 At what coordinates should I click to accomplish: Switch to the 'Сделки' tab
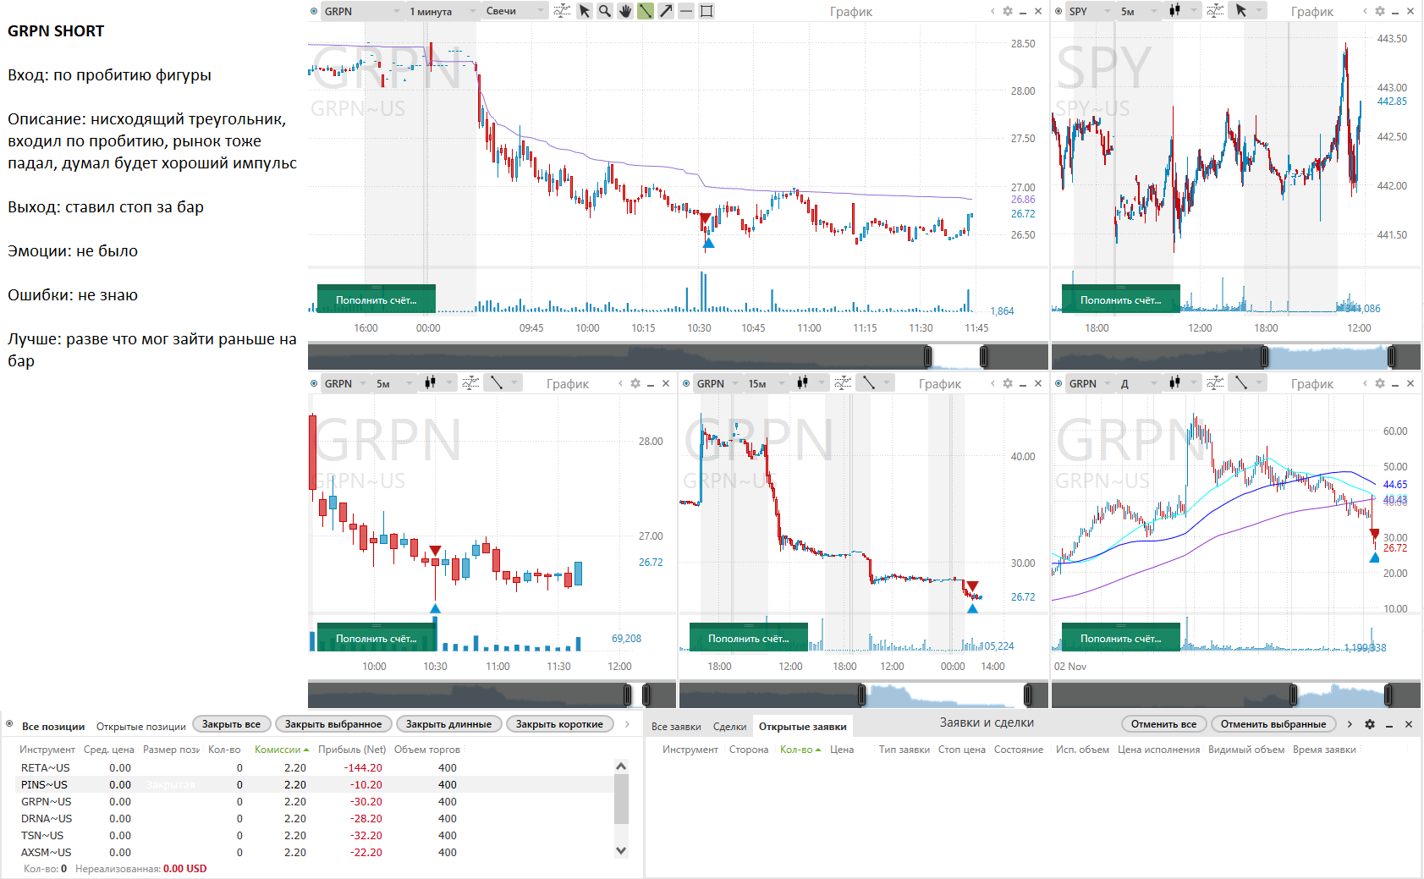(729, 727)
